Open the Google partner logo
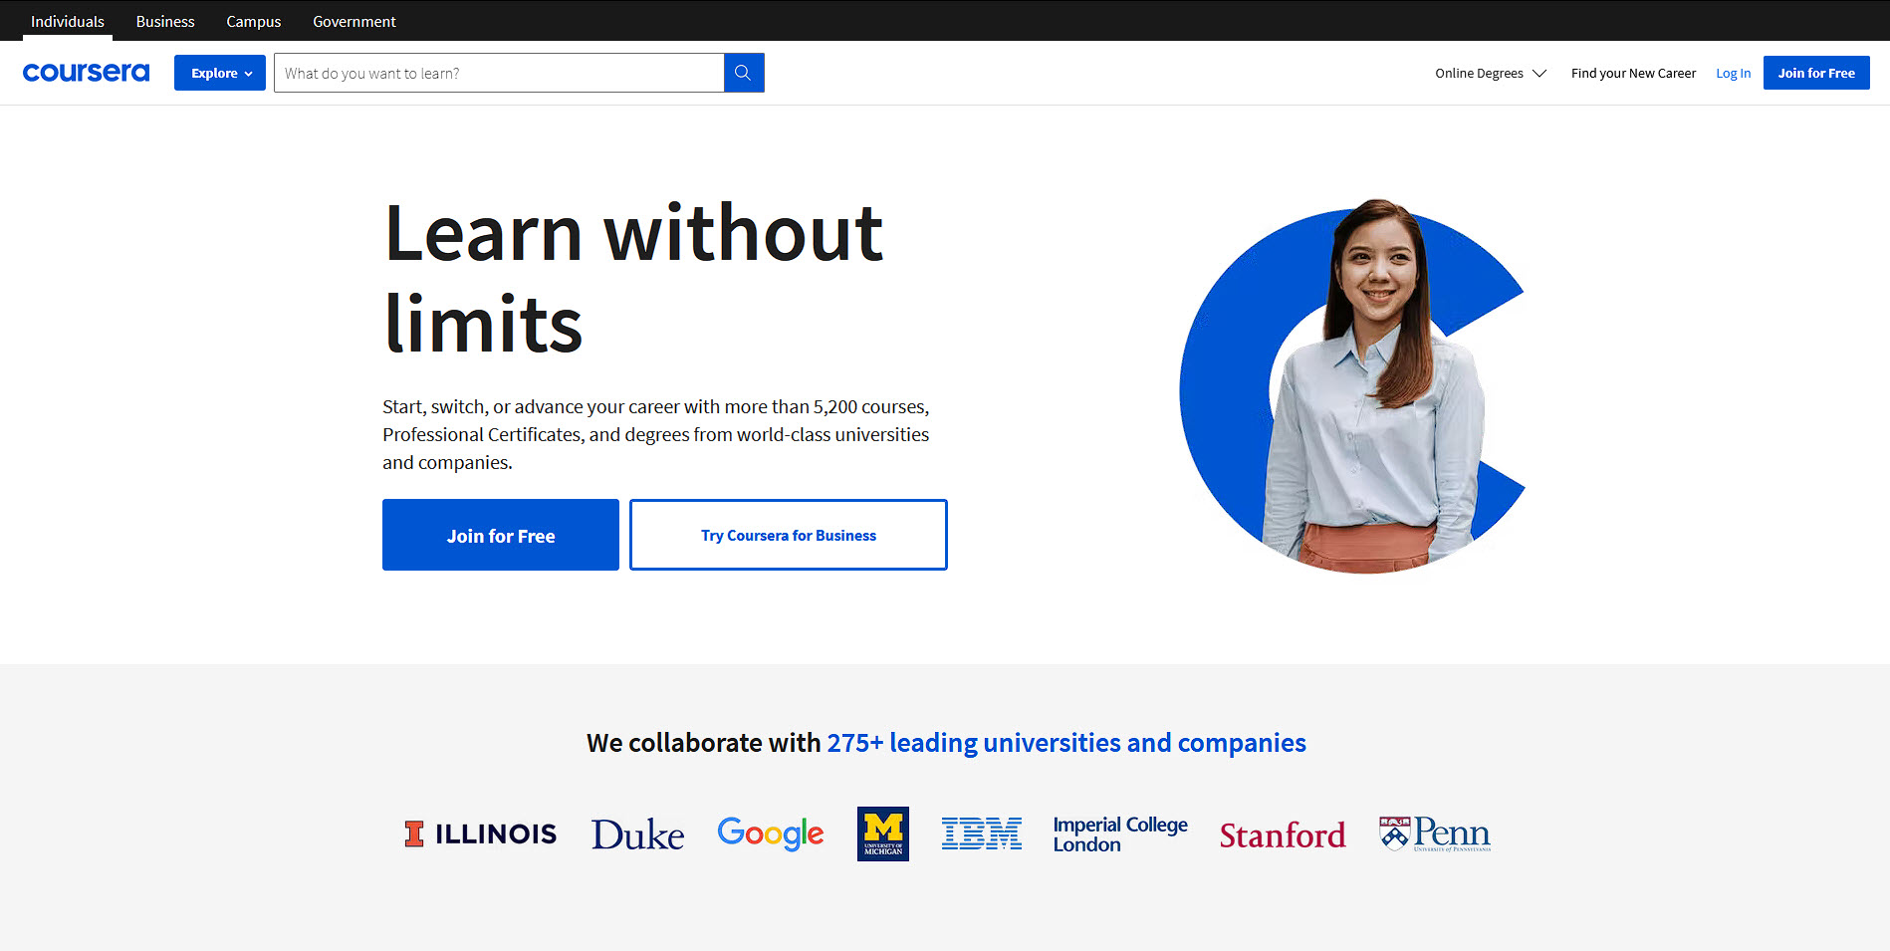Image resolution: width=1890 pixels, height=951 pixels. click(771, 833)
